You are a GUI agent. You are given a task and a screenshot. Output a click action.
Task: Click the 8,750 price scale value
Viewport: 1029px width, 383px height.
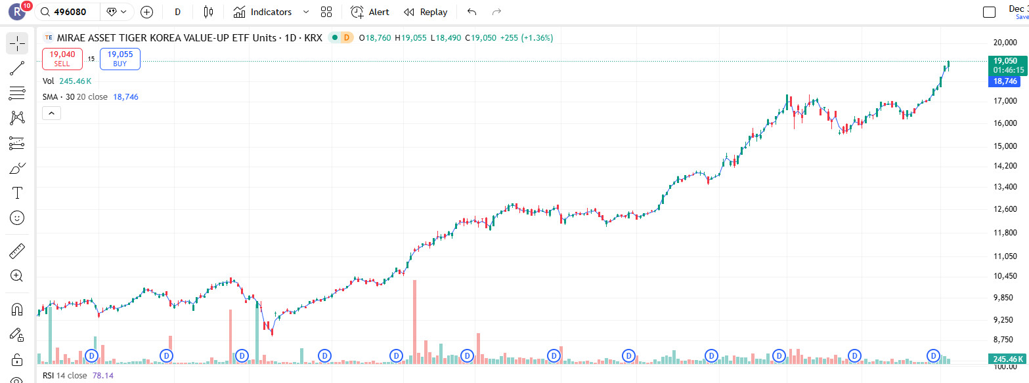(1006, 340)
